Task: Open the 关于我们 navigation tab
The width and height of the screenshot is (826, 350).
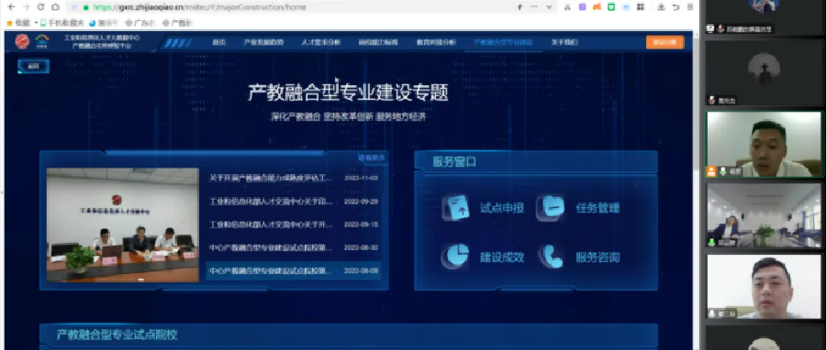Action: coord(564,42)
